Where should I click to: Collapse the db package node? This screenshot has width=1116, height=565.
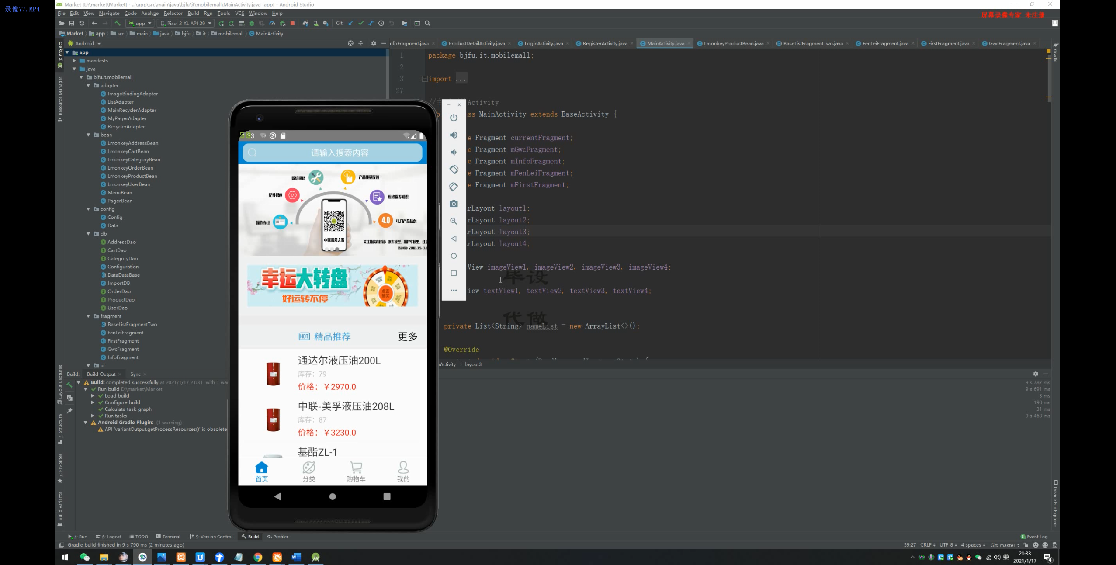(88, 234)
